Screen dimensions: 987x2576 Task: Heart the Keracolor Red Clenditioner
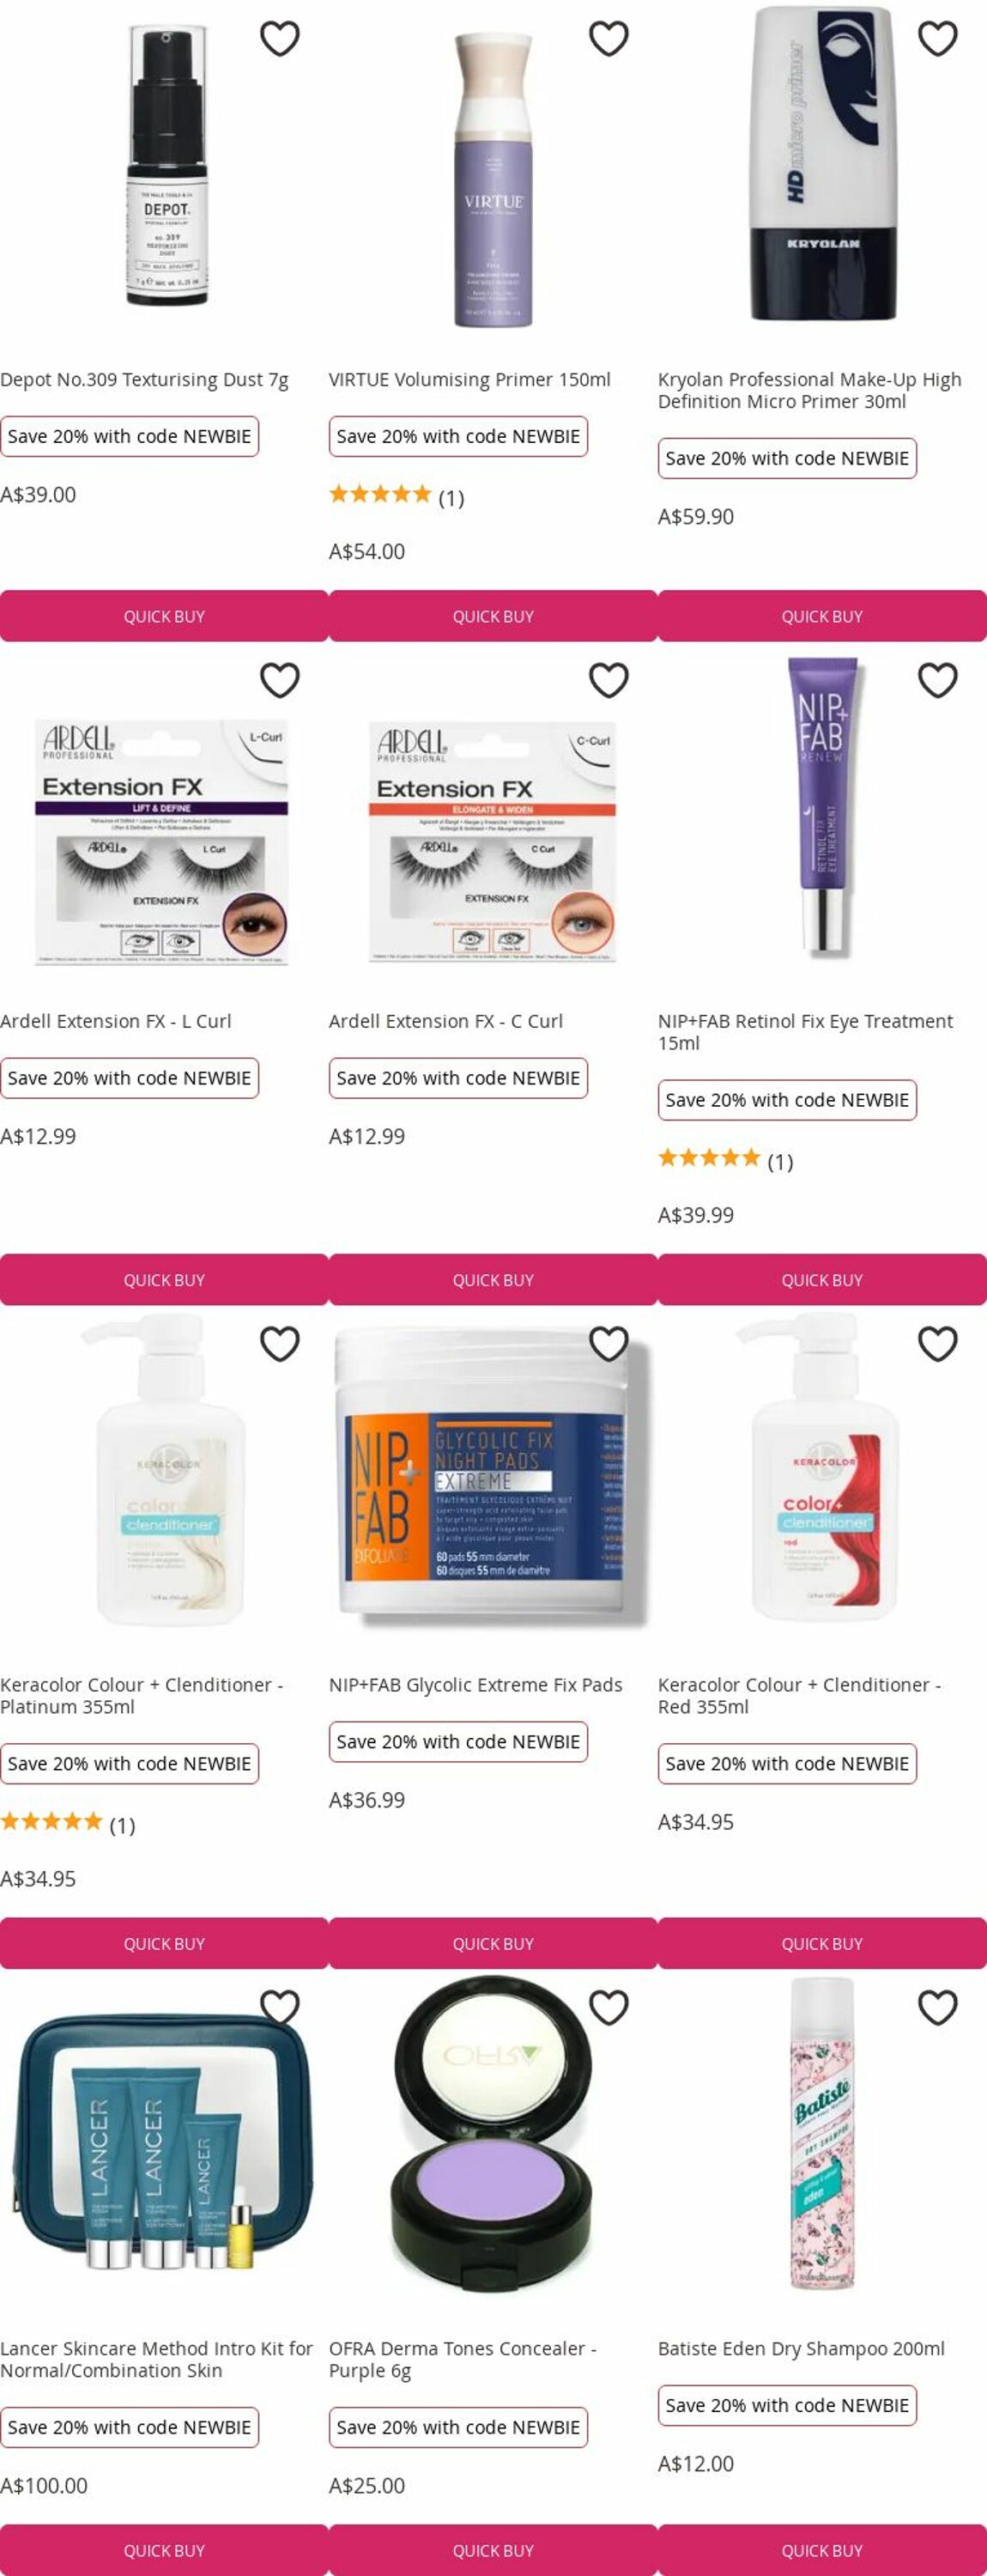pos(938,1344)
